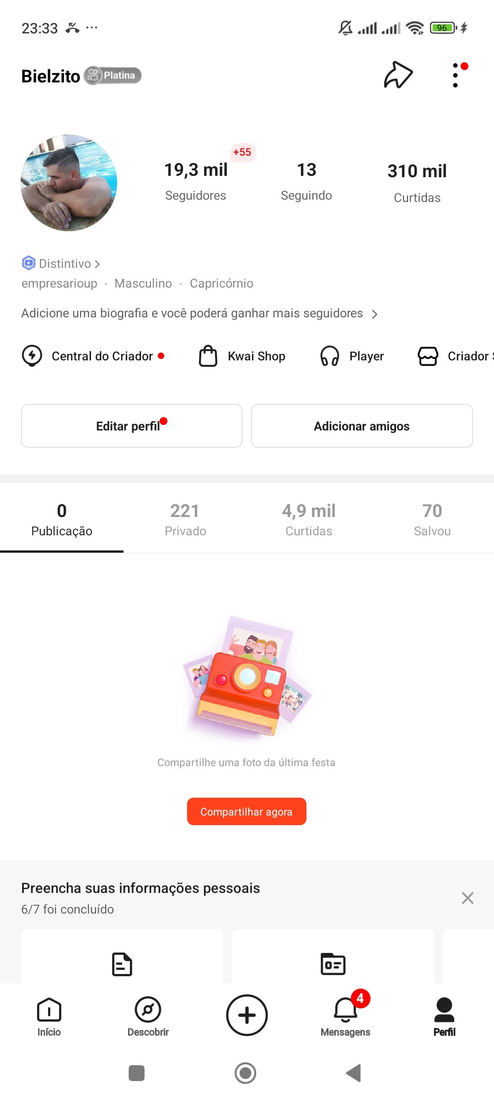Tap the profile avatar photo
The width and height of the screenshot is (494, 1099).
69,183
